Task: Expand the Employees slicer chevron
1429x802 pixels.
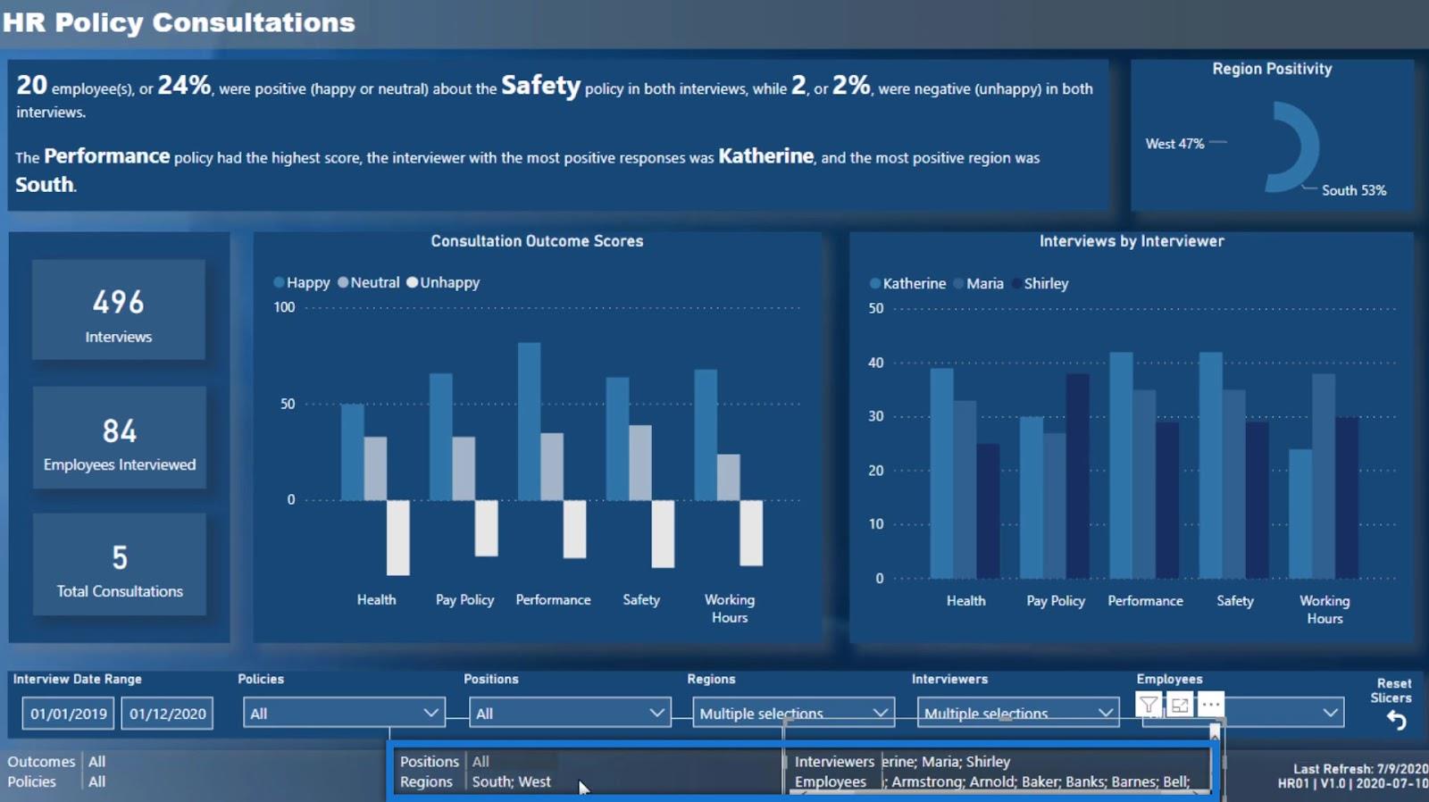Action: [1330, 713]
